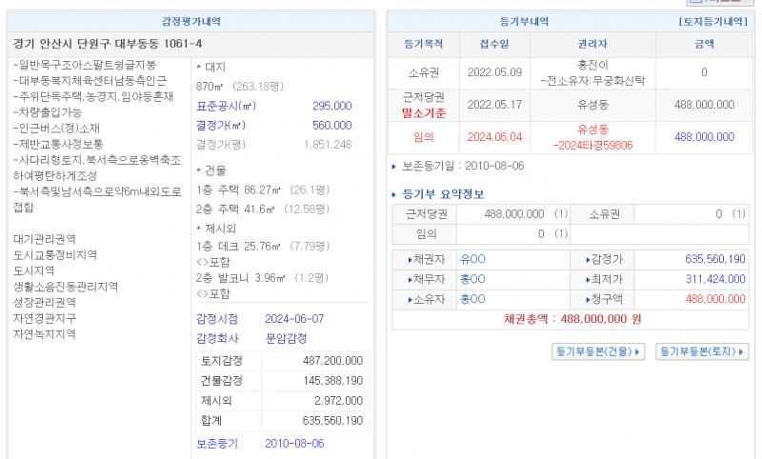762x459 pixels.
Task: Click the arrow bullet beside 등기부 요약정보
Action: (396, 195)
